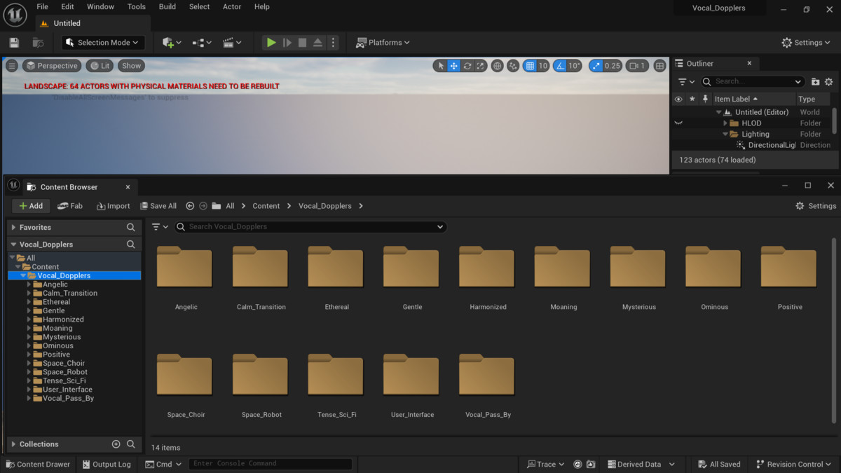Toggle rotation angle snapping

point(560,66)
